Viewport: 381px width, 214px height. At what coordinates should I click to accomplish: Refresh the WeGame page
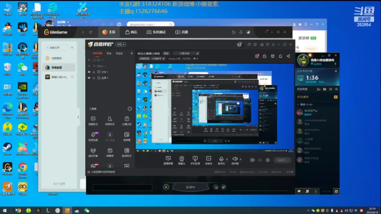tap(90, 32)
